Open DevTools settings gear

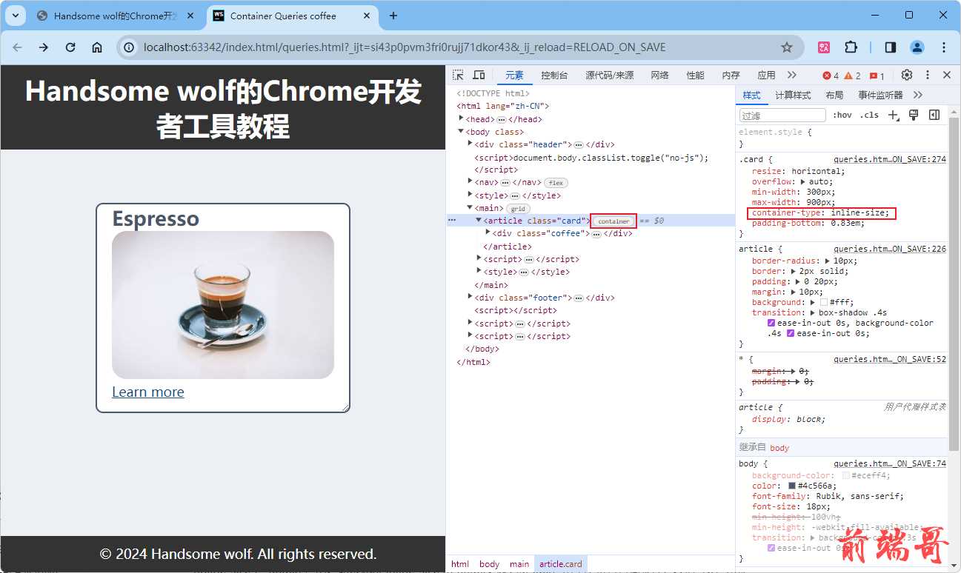[x=907, y=75]
